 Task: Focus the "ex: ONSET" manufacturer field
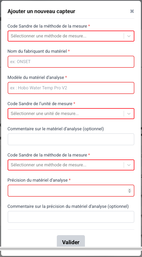tap(71, 62)
